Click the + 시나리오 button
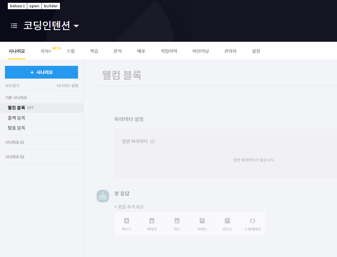The width and height of the screenshot is (337, 257). click(x=42, y=72)
